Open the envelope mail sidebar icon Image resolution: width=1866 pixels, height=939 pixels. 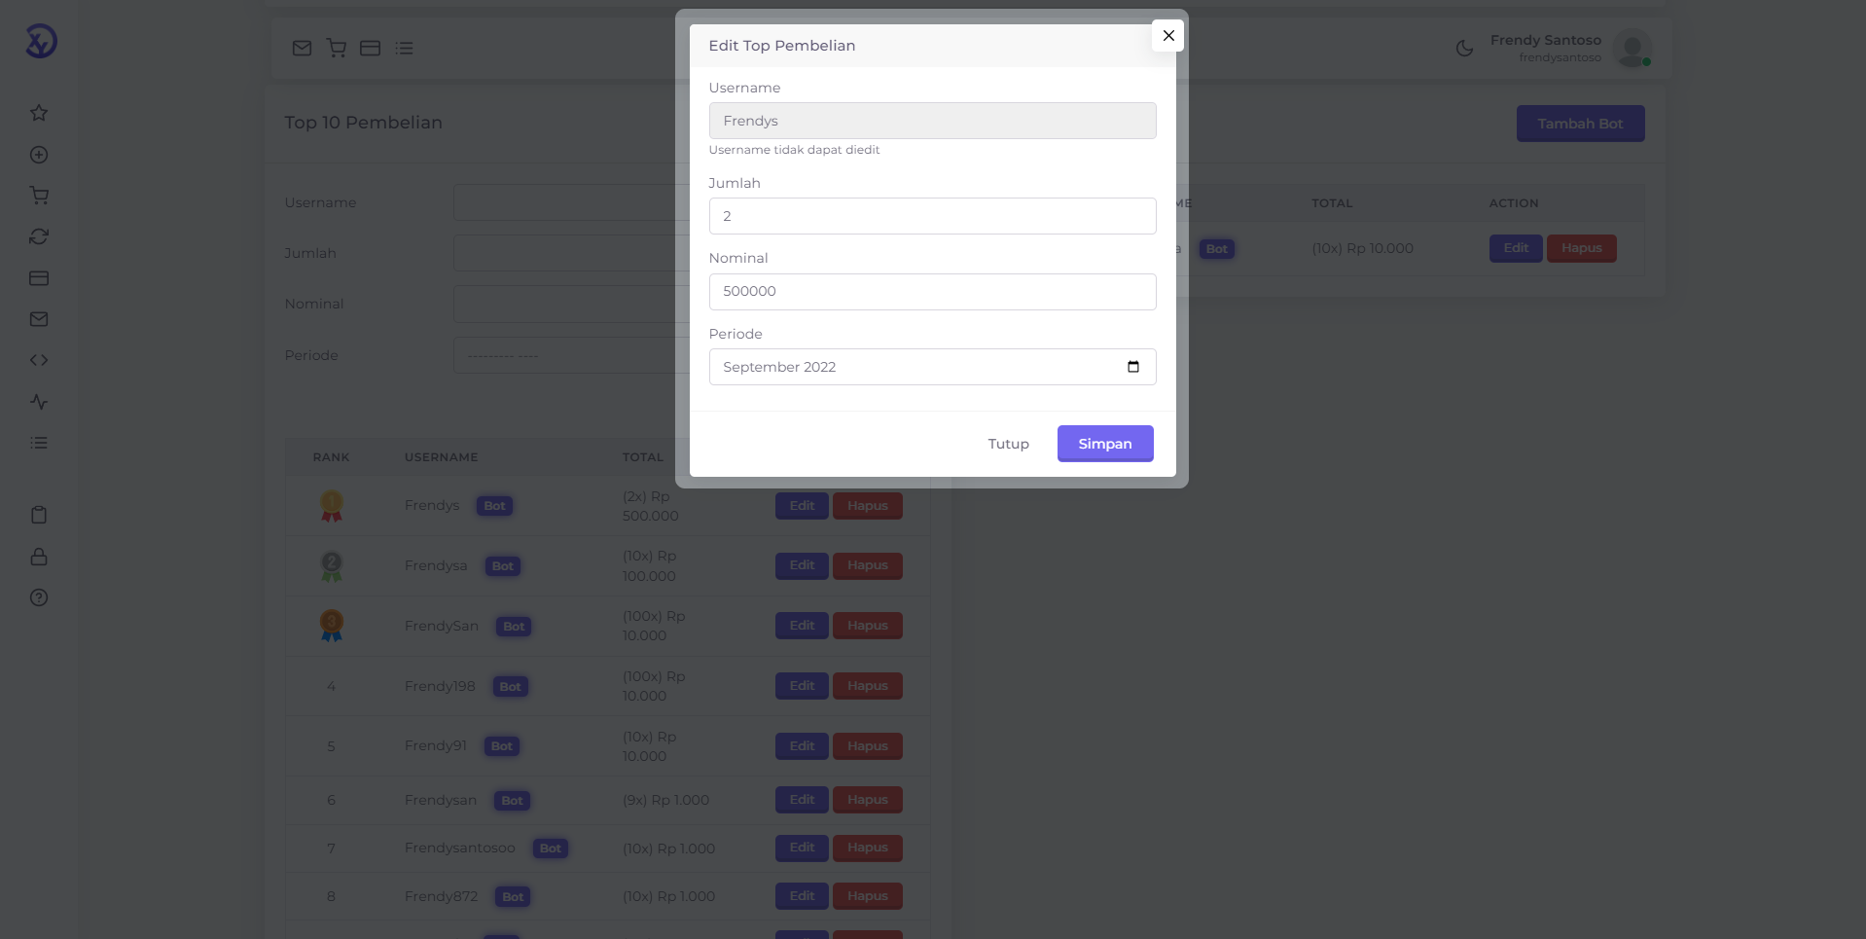coord(39,319)
